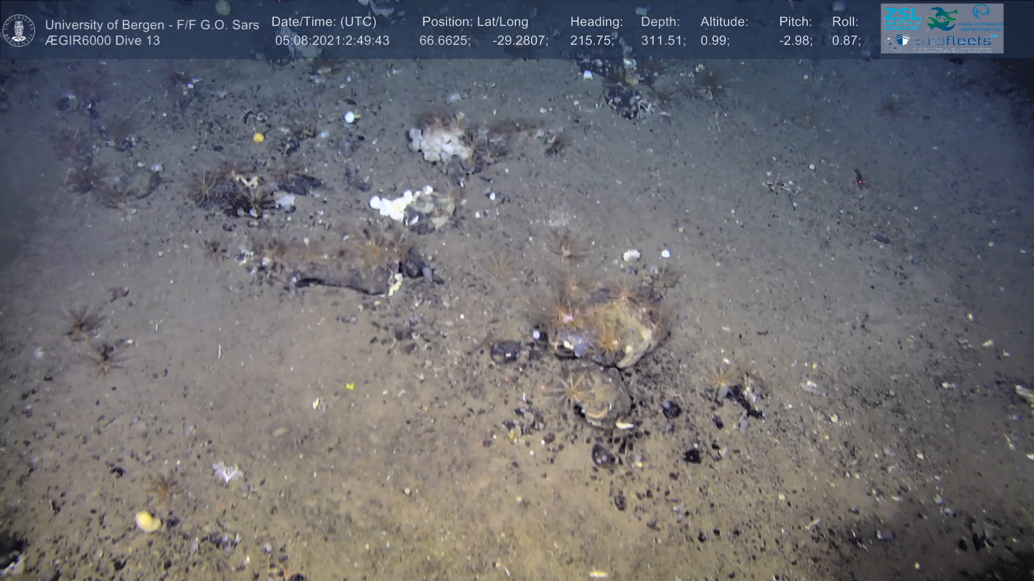This screenshot has height=581, width=1034.
Task: Select the timestamp 05:08:2021:2:49:43
Action: (x=332, y=40)
